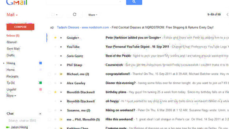Open the 'Best of the Peaks' email
Viewport: 229px width, 129px height.
tap(118, 56)
